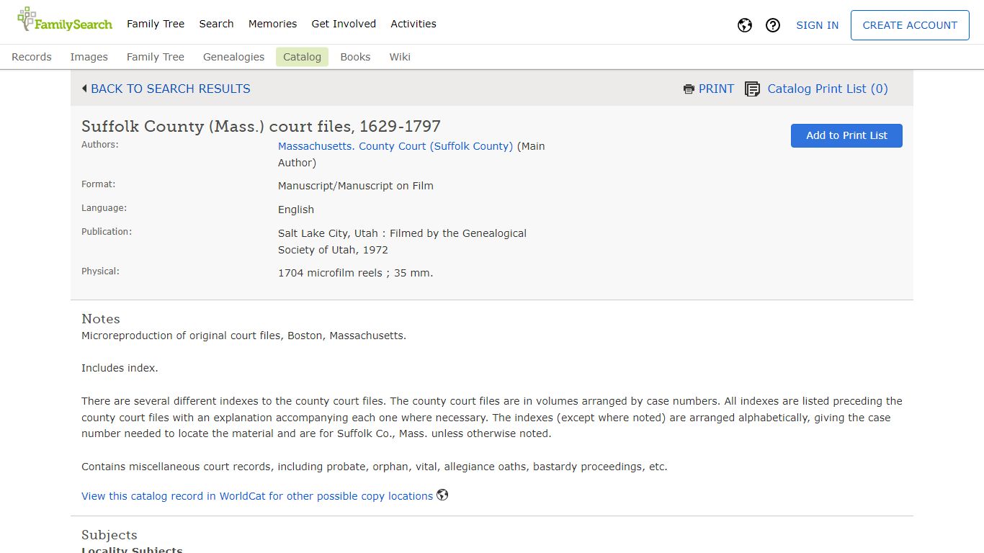Open View this catalog record in WorldCat link

click(257, 496)
